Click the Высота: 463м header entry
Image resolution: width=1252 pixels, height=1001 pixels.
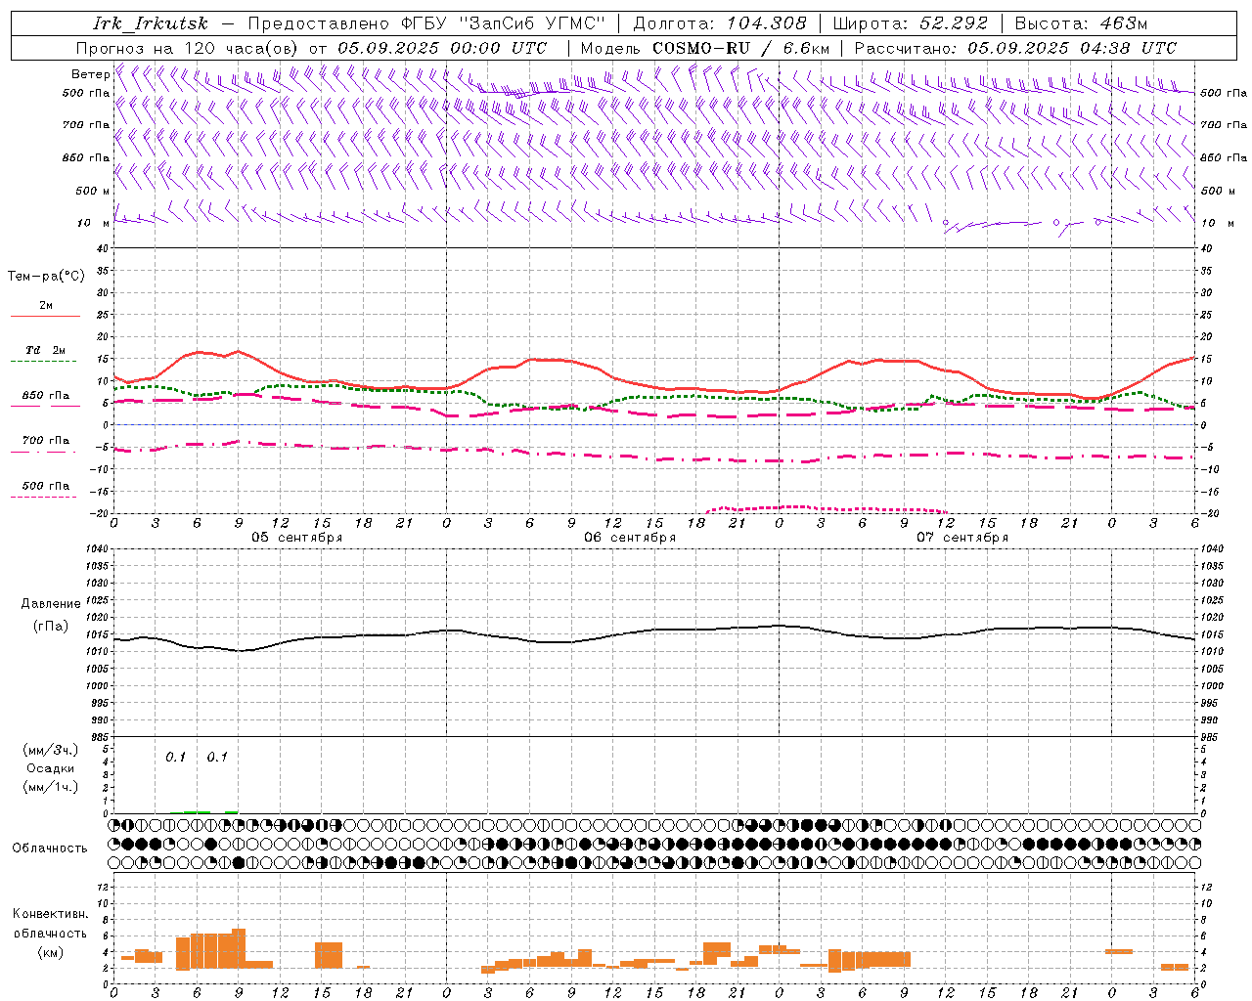pos(1081,23)
